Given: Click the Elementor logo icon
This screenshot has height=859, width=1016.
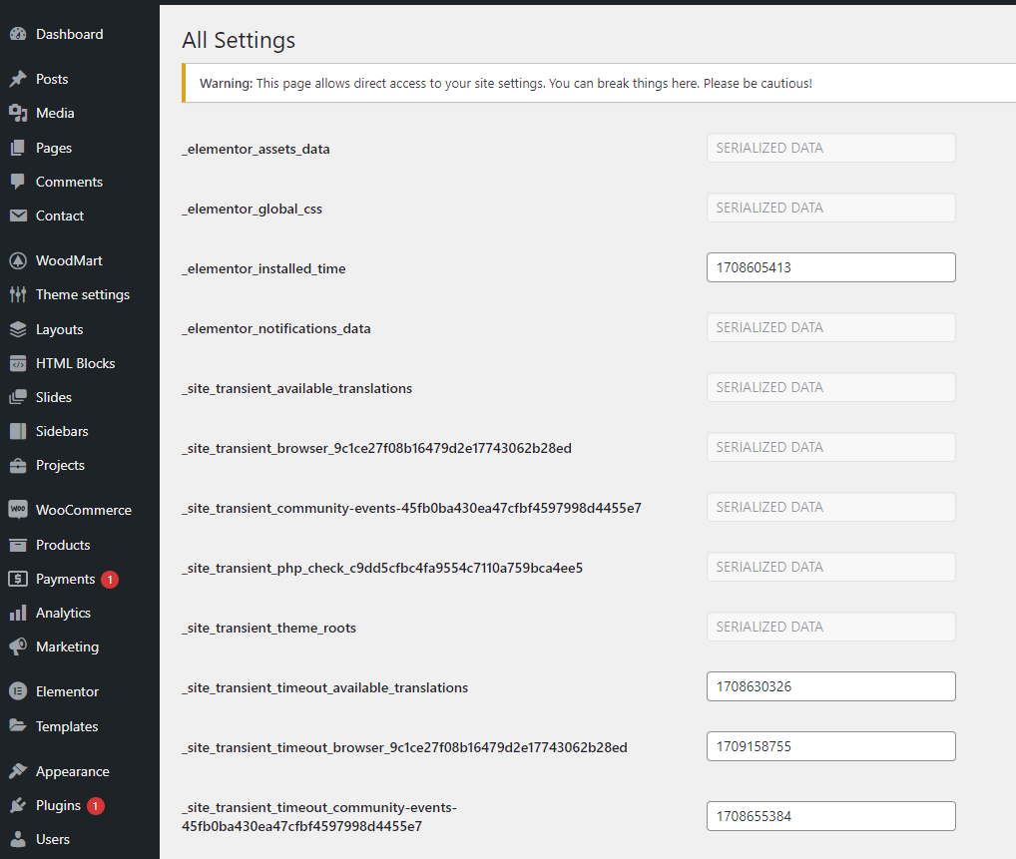Looking at the screenshot, I should [18, 691].
